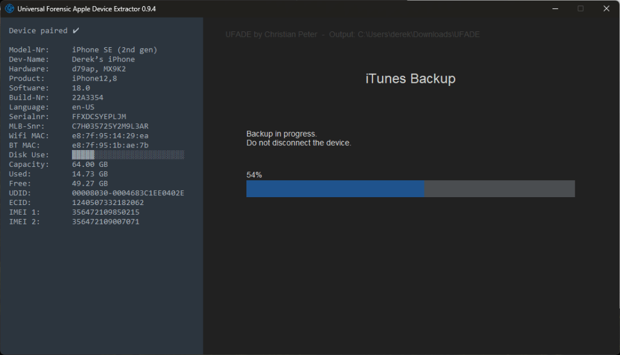Click the UDID value 00008030-0004683C1EE0402E

pyautogui.click(x=128, y=193)
